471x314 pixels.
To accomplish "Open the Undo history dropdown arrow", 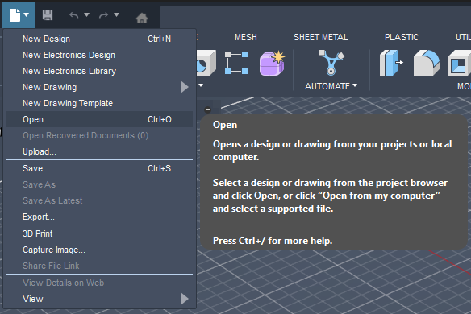I will (x=87, y=14).
